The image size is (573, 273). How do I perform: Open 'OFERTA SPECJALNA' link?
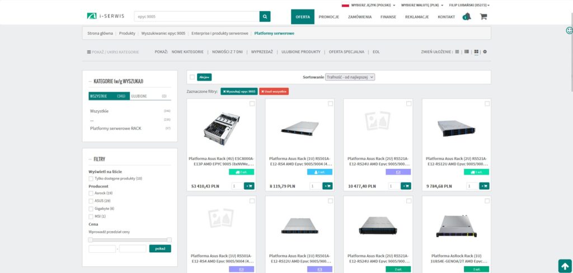tap(346, 52)
